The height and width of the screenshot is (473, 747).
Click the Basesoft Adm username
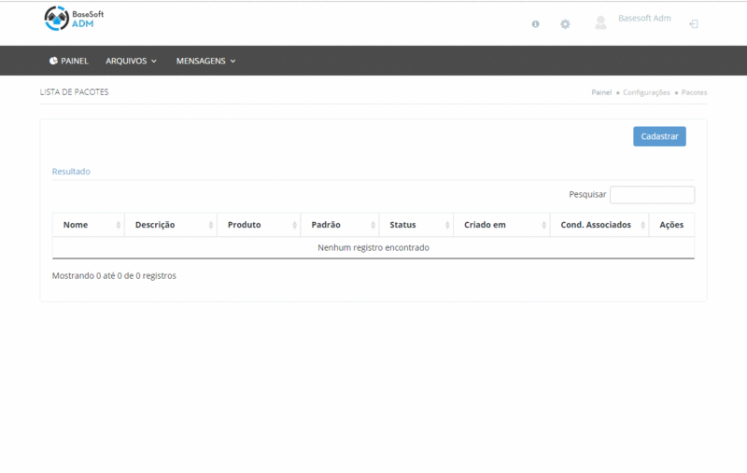pos(644,19)
